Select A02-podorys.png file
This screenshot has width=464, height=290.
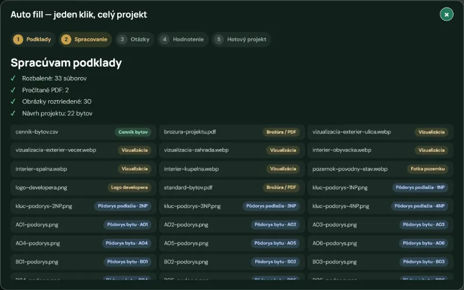tap(231, 225)
